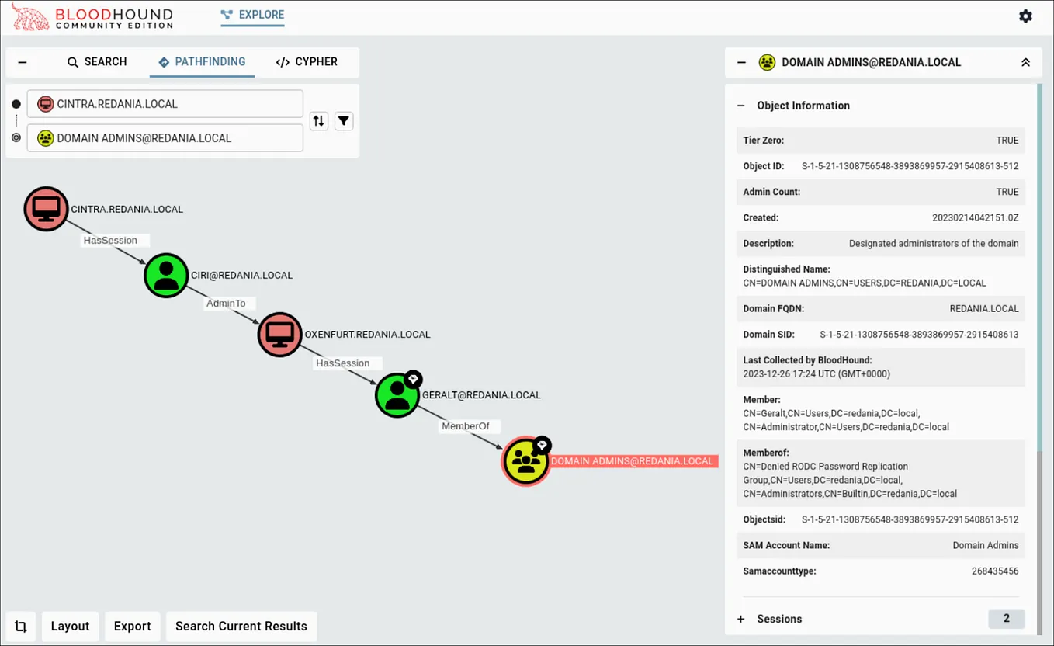The height and width of the screenshot is (646, 1054).
Task: Select the GERALT@REDANIA.LOCAL user node
Action: [397, 394]
